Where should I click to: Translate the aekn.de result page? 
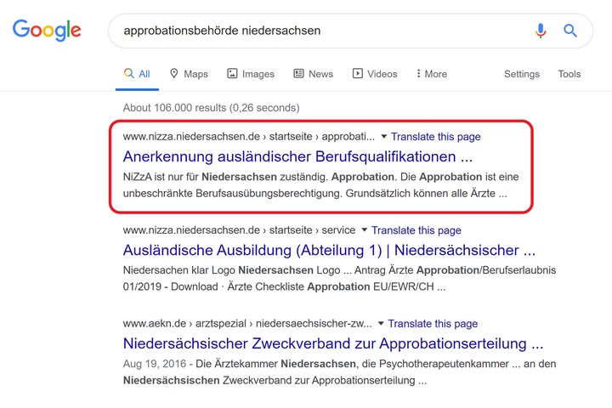coord(433,324)
